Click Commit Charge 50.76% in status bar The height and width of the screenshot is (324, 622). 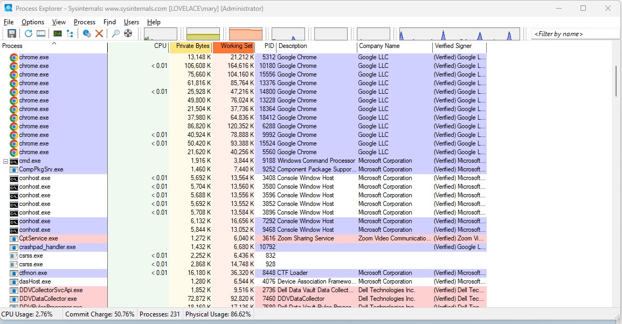(100, 314)
